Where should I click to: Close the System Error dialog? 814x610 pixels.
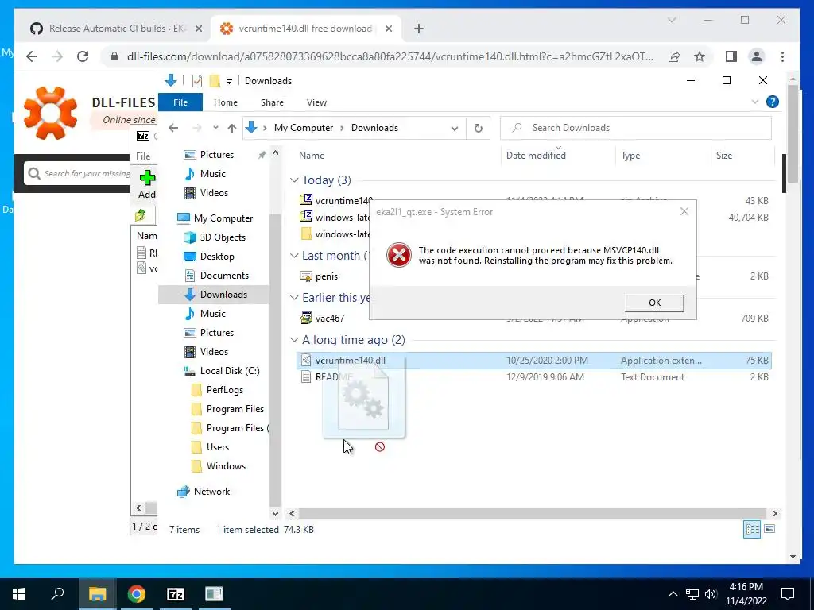pos(684,211)
